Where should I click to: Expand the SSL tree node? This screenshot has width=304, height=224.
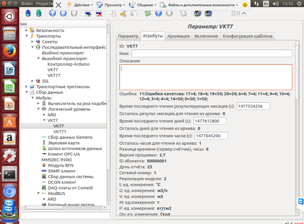(32, 81)
